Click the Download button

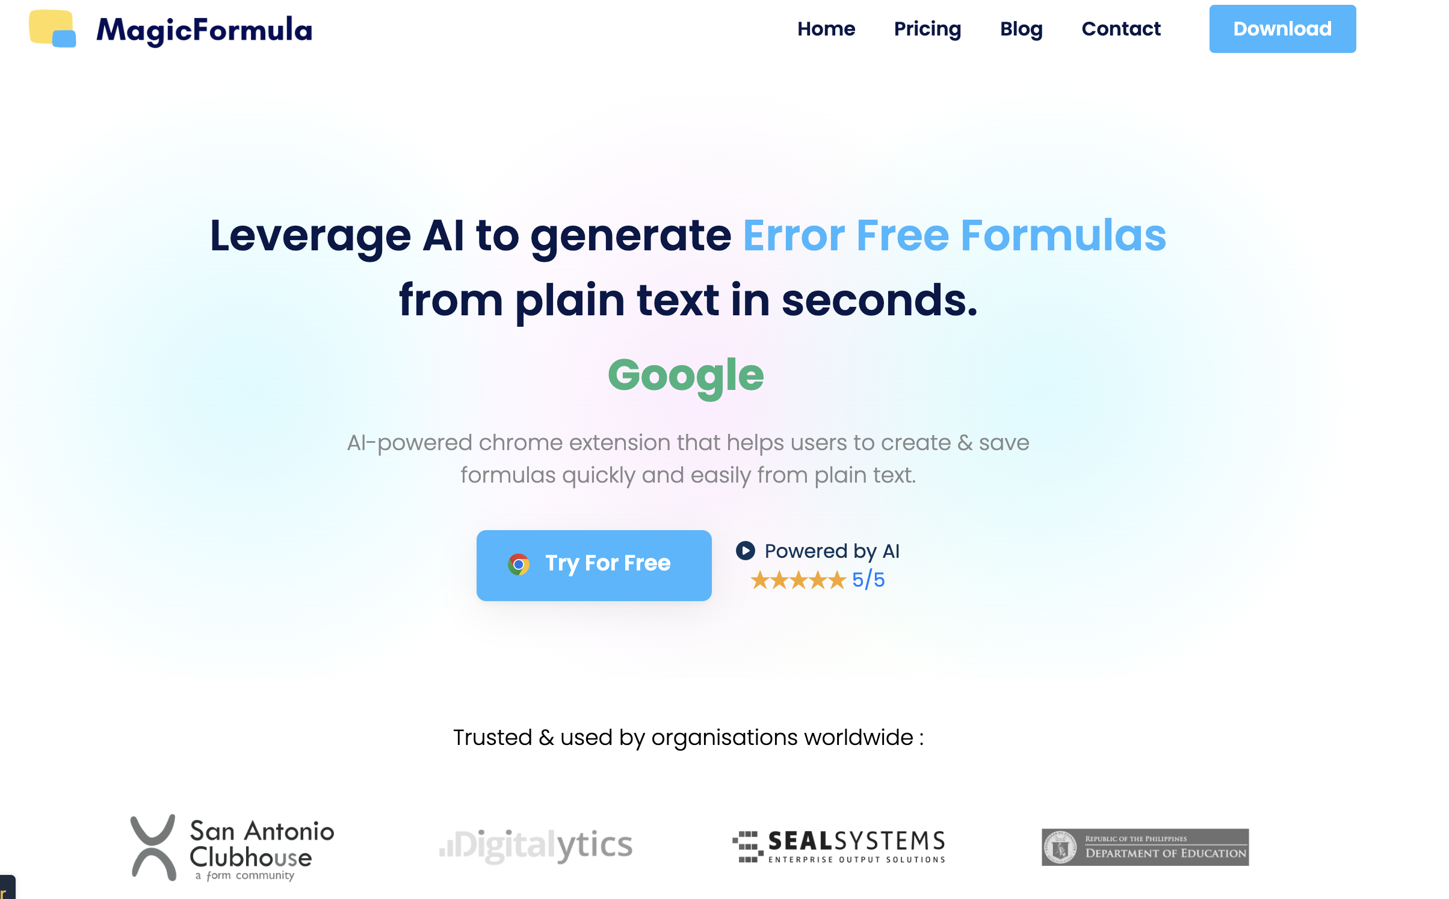(1282, 29)
